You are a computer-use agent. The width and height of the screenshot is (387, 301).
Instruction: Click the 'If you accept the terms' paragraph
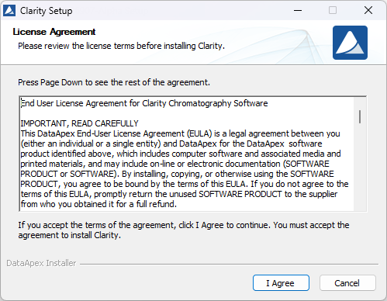pos(184,230)
